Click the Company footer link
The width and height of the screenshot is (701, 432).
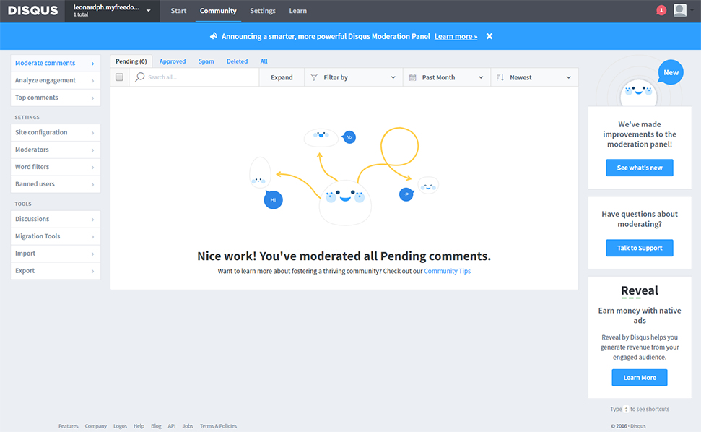96,426
